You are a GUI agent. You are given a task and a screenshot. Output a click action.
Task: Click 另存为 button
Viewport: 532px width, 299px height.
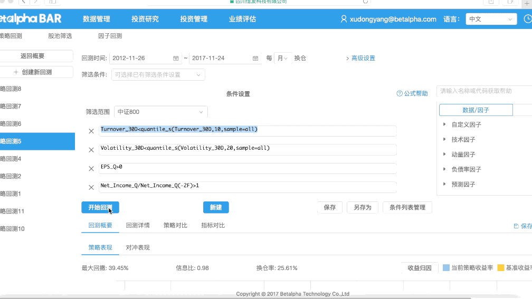coord(363,207)
